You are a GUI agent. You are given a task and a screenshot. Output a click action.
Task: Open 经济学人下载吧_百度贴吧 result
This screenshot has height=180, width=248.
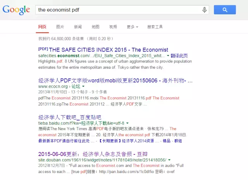tap(70, 117)
